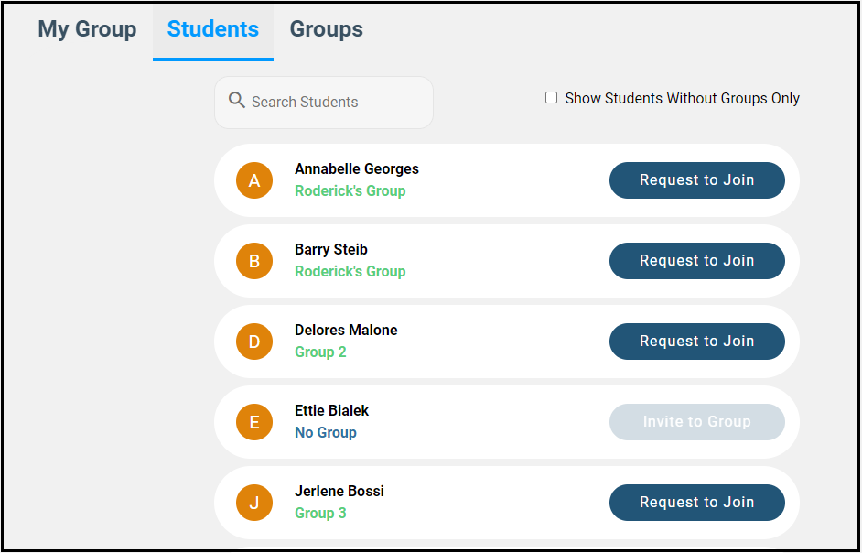Open Jerlene Bossi's 'J' avatar
This screenshot has width=862, height=553.
[x=254, y=503]
